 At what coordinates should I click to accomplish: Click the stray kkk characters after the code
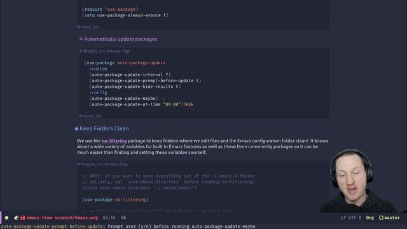190,104
